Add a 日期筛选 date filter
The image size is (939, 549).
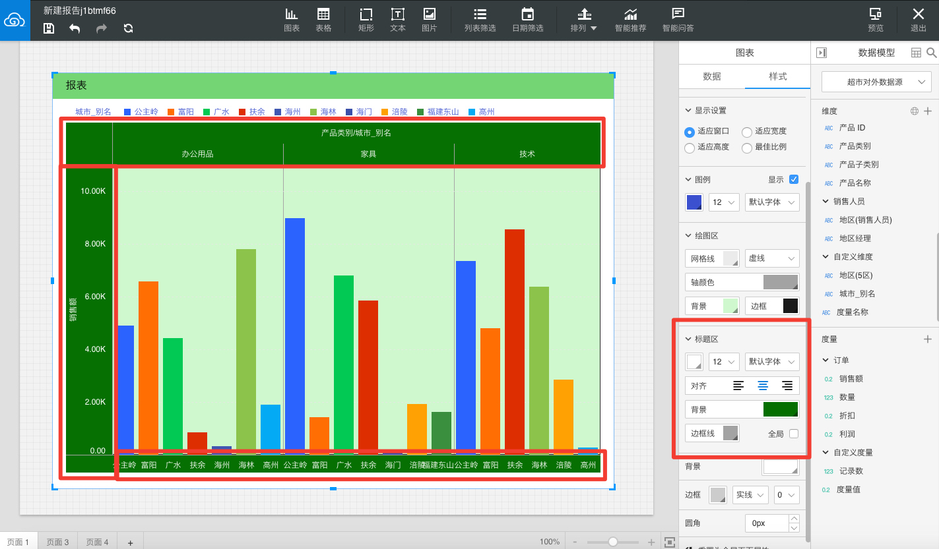pyautogui.click(x=527, y=20)
